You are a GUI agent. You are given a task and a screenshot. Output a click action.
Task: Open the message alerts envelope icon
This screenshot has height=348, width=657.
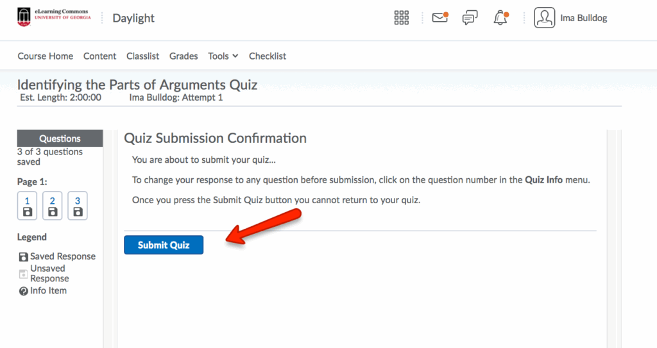[x=439, y=18]
